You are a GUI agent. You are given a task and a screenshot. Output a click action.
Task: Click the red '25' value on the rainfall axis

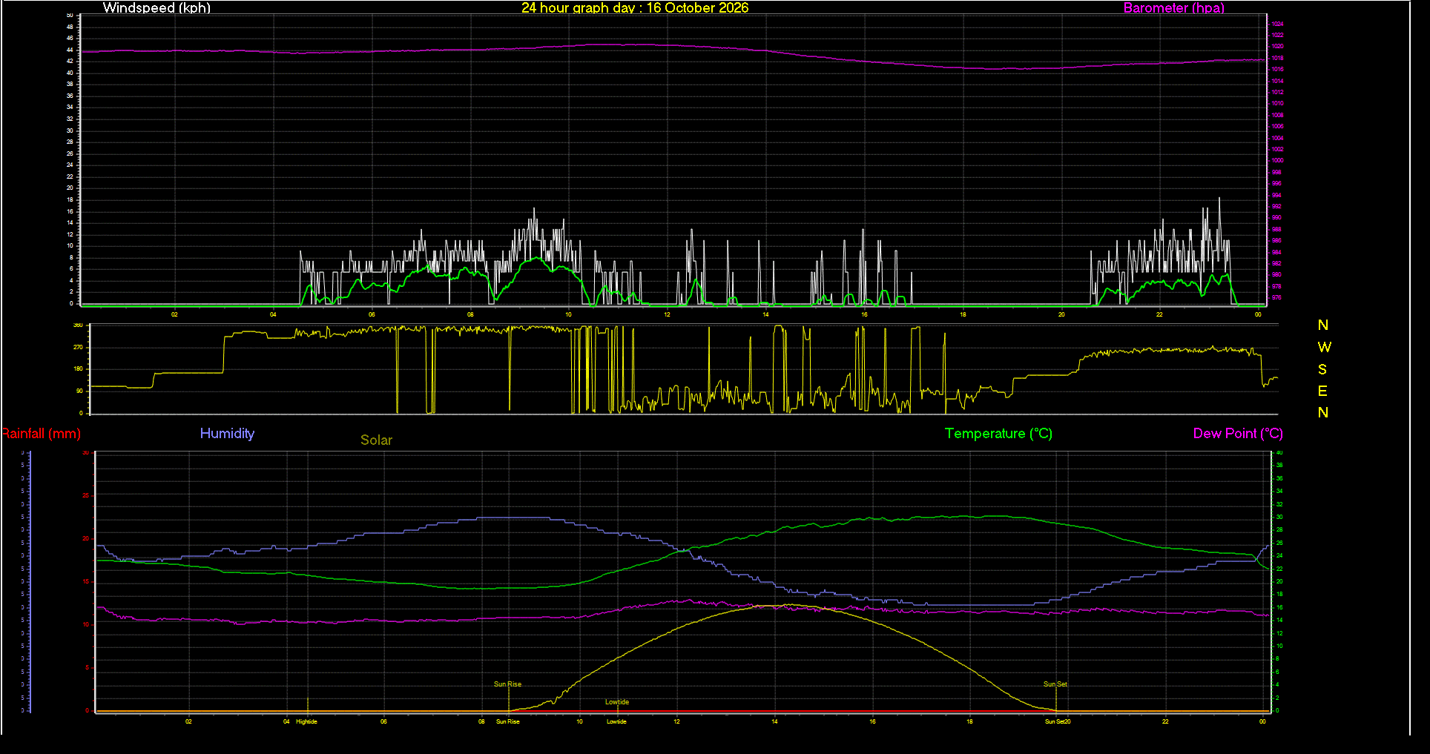(86, 496)
